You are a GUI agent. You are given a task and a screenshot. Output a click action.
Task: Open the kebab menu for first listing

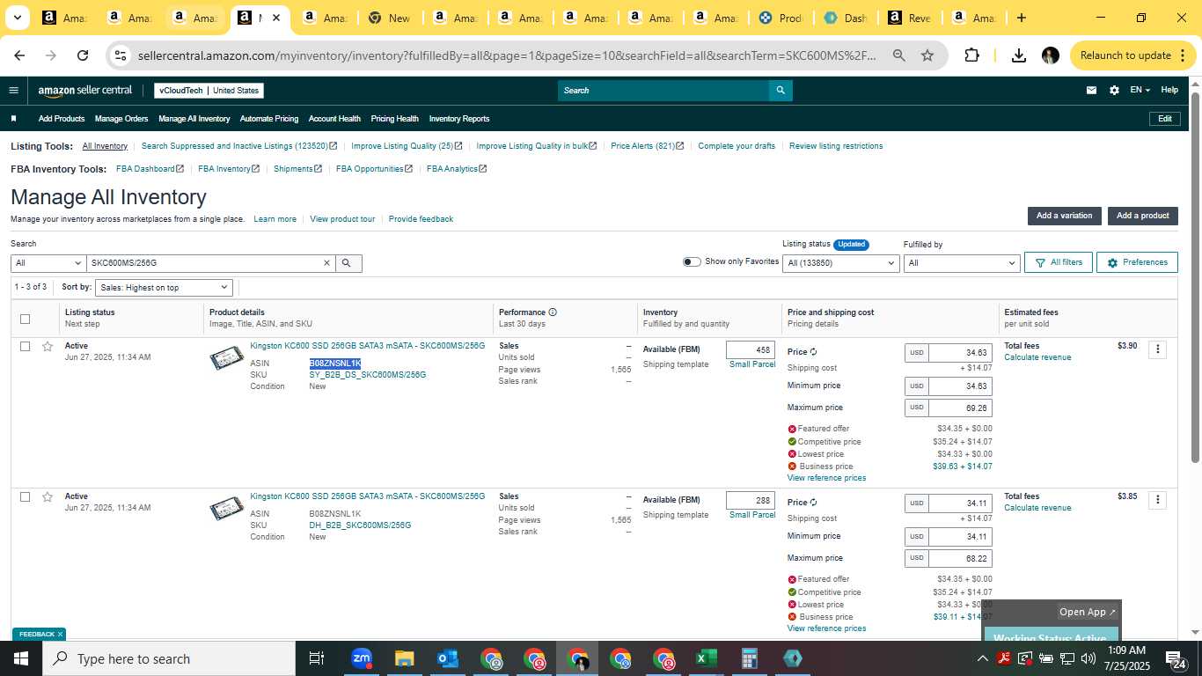[1157, 349]
